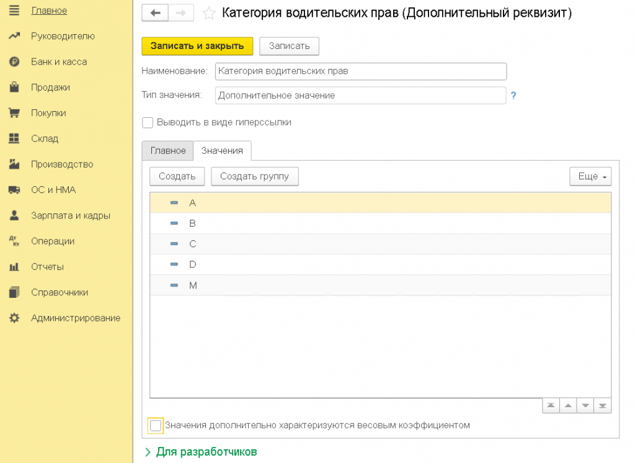Click into the Наименование text field
Image resolution: width=635 pixels, height=463 pixels.
tap(361, 71)
